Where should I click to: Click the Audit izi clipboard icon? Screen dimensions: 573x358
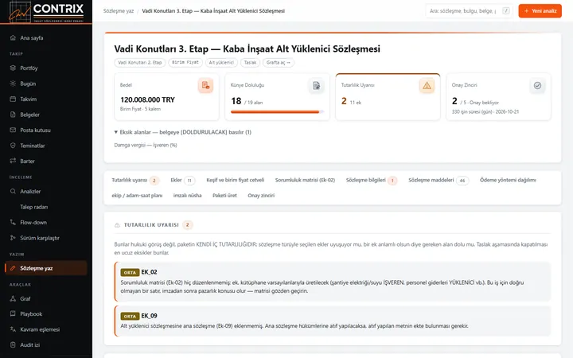pos(13,344)
